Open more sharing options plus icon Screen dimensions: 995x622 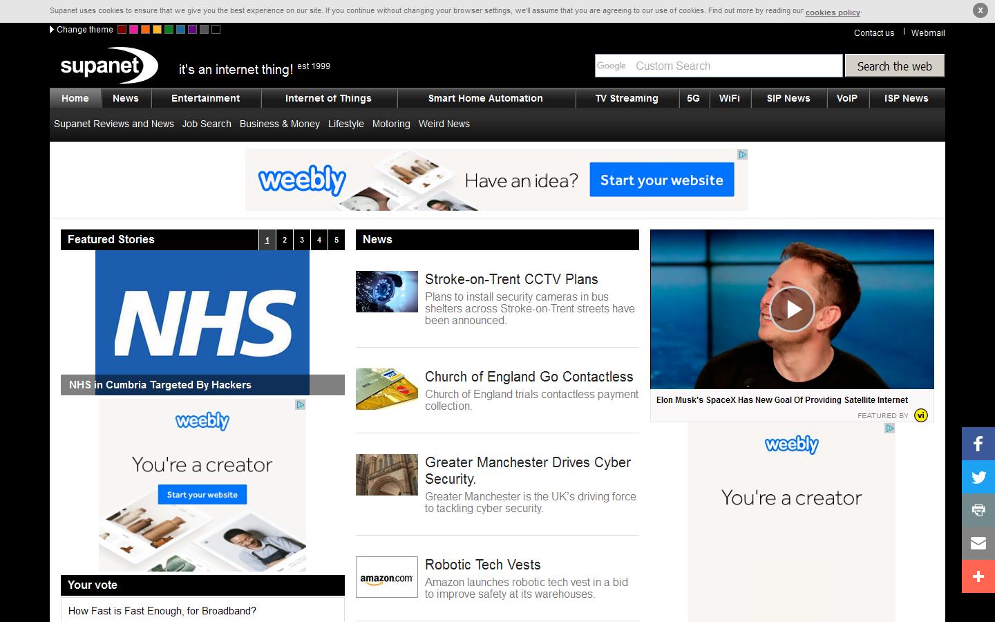tap(978, 576)
